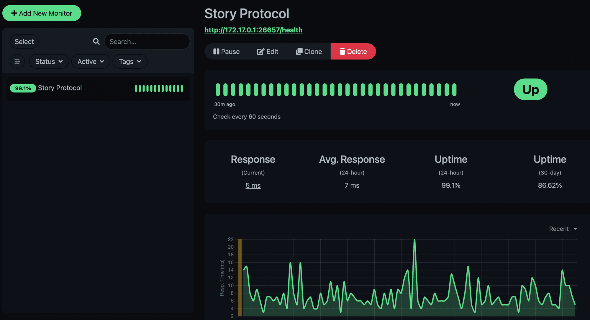Click the green Up status badge
590x320 pixels.
[530, 89]
